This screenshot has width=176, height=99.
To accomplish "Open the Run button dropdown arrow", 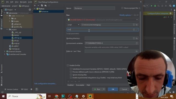I will coord(104,89).
